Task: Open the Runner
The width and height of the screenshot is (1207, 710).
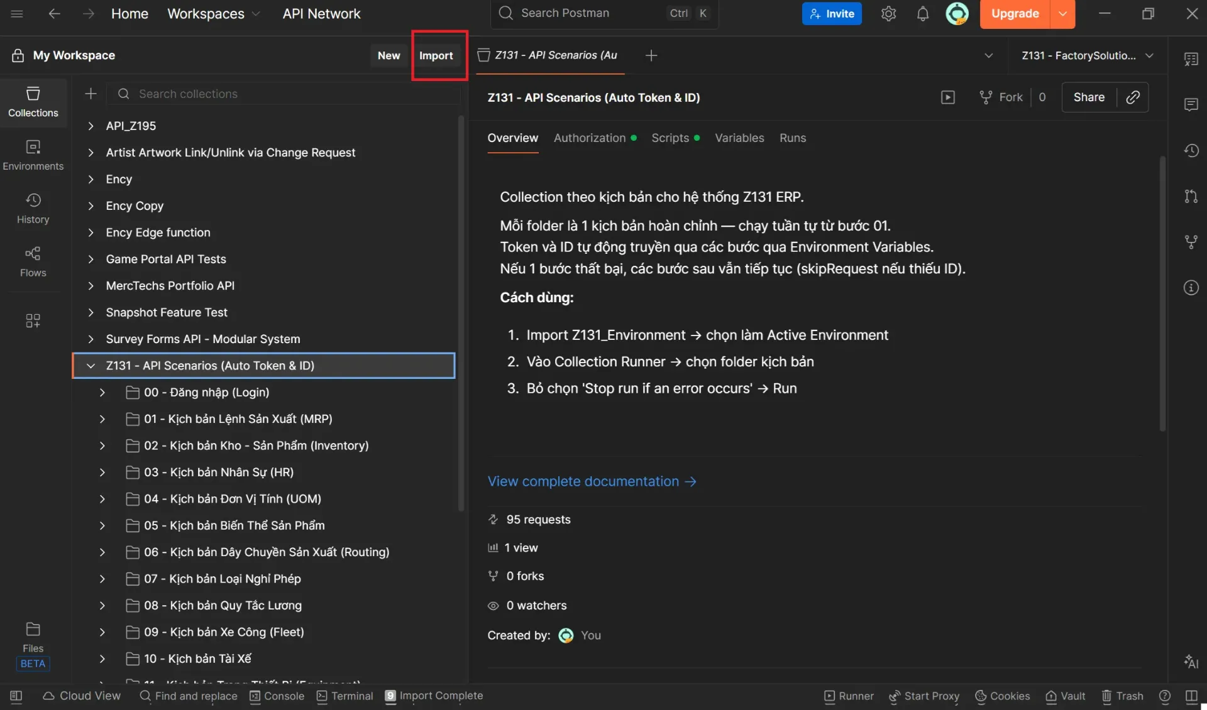Action: [x=849, y=696]
